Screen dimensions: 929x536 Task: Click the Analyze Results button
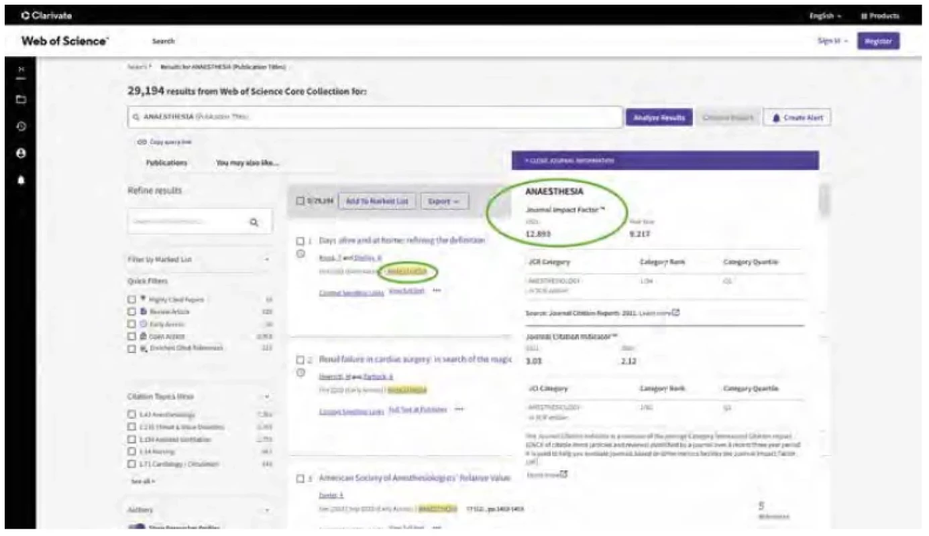coord(659,118)
